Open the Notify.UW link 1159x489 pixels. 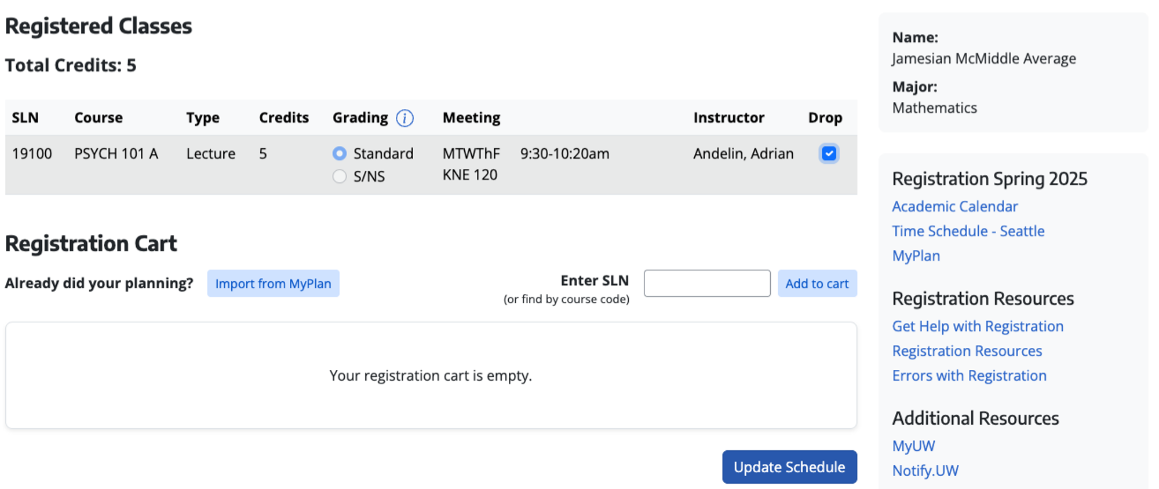click(x=925, y=470)
